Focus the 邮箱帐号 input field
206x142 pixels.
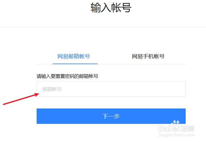tap(111, 89)
